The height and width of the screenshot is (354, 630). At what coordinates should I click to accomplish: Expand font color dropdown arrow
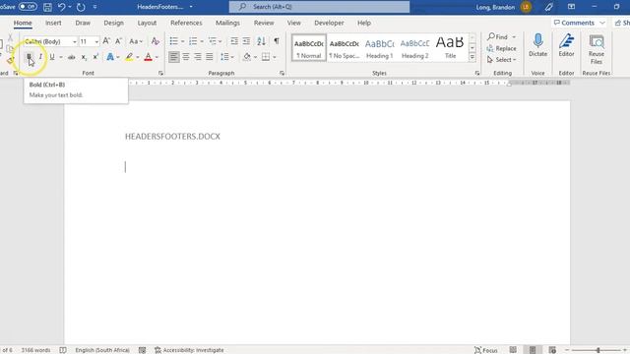click(157, 57)
